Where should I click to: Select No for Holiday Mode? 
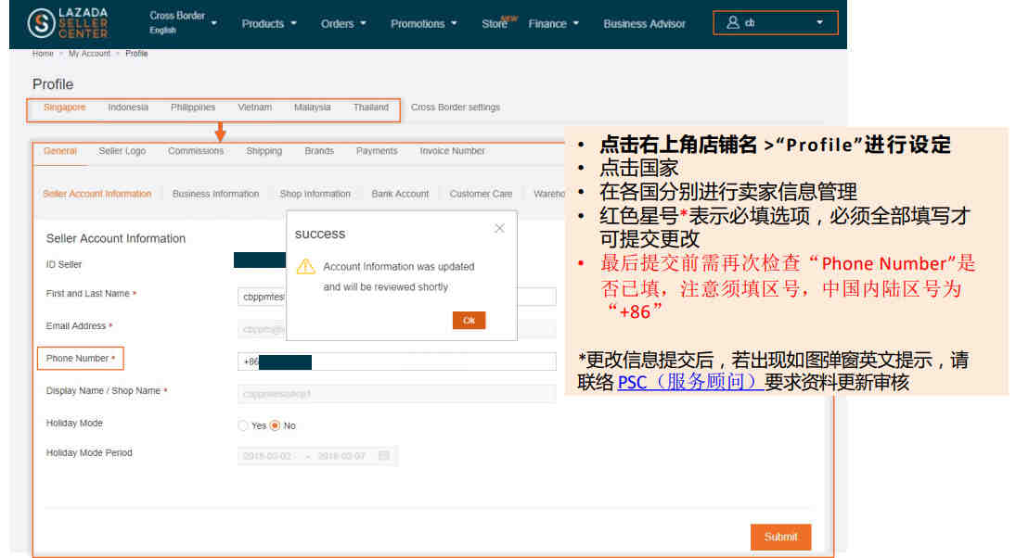(276, 425)
